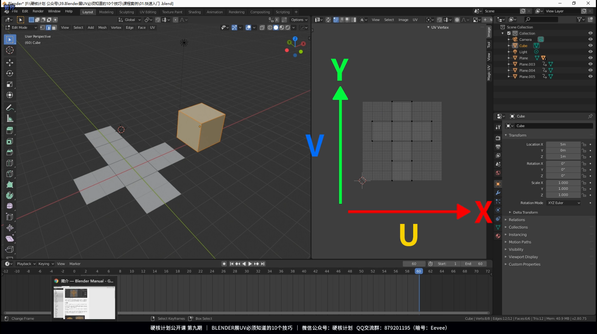The image size is (597, 334).
Task: Jump to the end frame with playback control
Action: point(263,264)
